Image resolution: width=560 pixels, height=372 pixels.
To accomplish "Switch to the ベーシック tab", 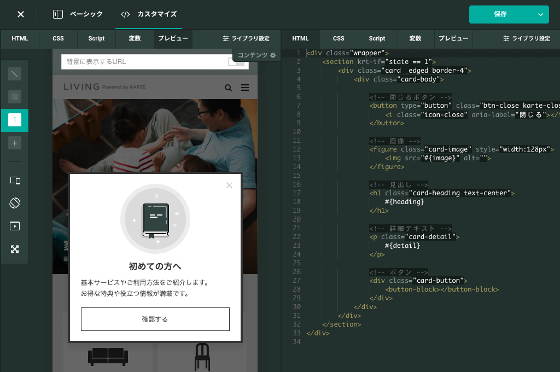I will click(x=85, y=14).
